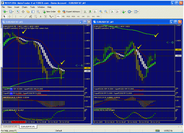Viewport: 184px width, 133px height.
Task: Open the Help menu
Action: 49,7
